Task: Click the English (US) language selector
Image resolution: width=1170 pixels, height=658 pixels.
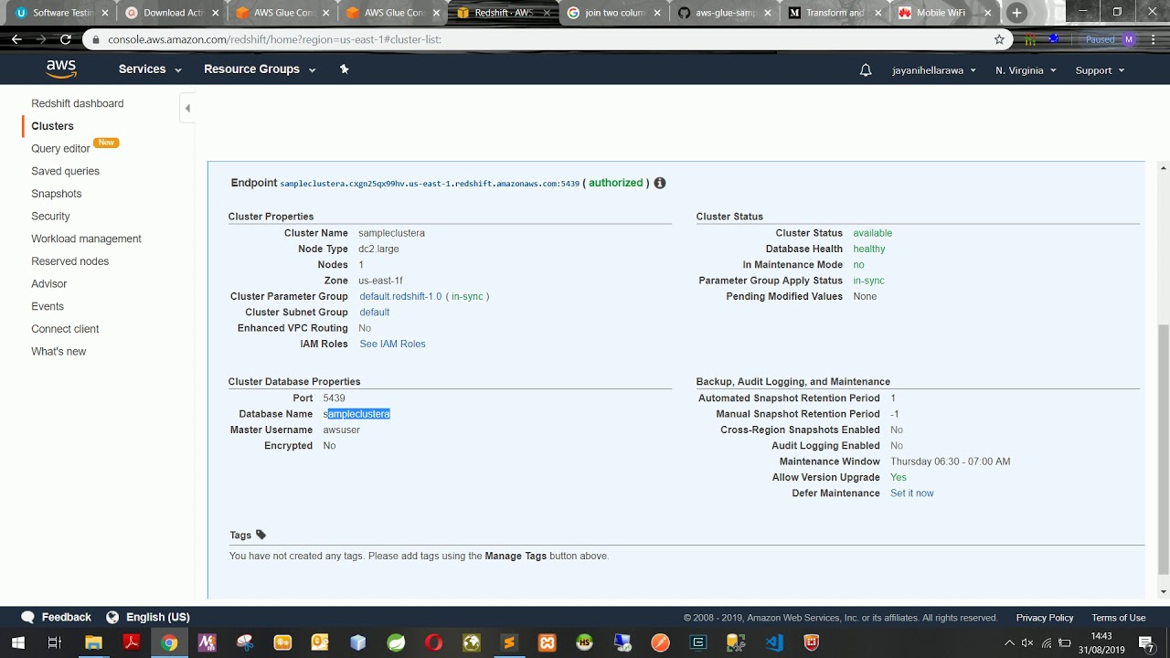Action: [x=157, y=617]
